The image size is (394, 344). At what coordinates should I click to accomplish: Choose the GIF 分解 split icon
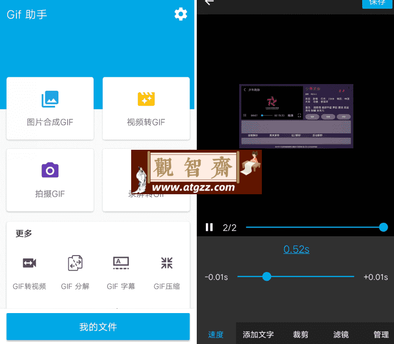click(x=75, y=263)
